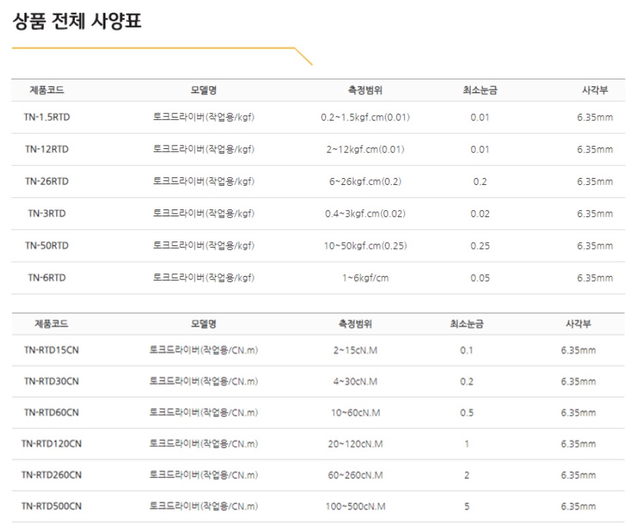Click graduation value 1 in TN-RTD120CN row
Image resolution: width=638 pixels, height=529 pixels.
click(467, 444)
